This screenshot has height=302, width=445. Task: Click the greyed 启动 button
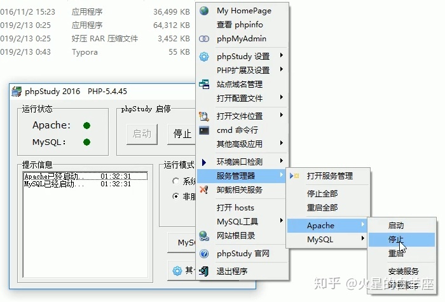tap(142, 134)
